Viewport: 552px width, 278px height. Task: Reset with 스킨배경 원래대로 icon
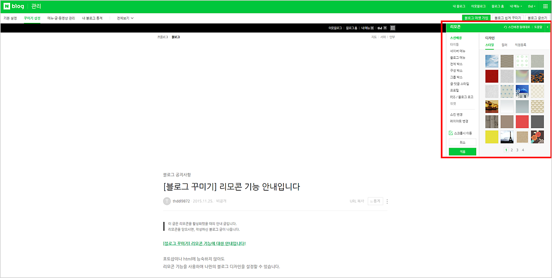[x=506, y=28]
